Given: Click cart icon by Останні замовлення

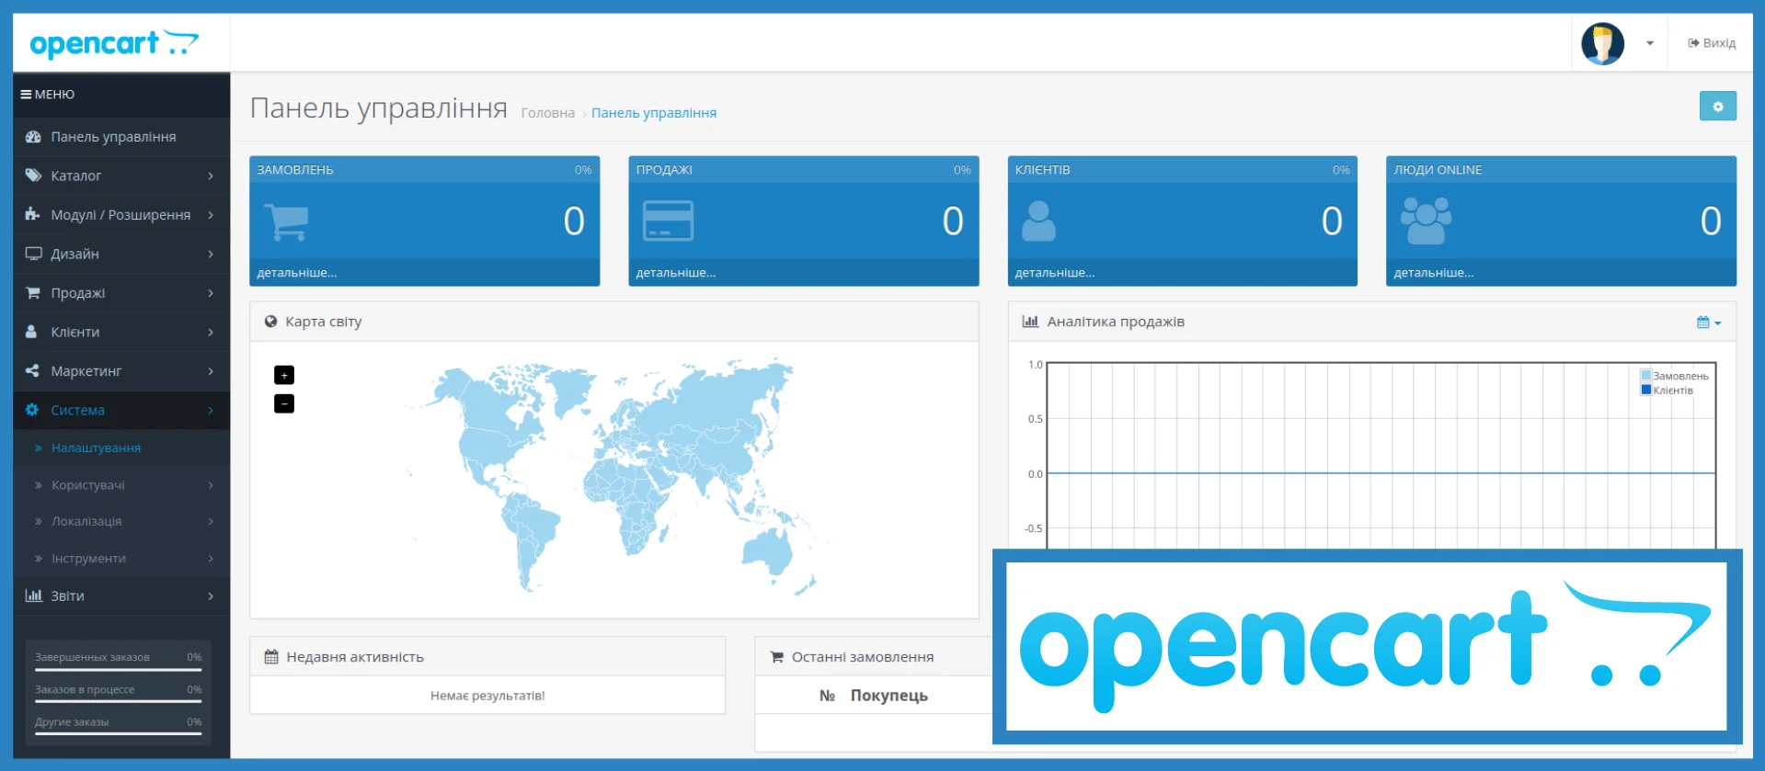Looking at the screenshot, I should [x=776, y=657].
